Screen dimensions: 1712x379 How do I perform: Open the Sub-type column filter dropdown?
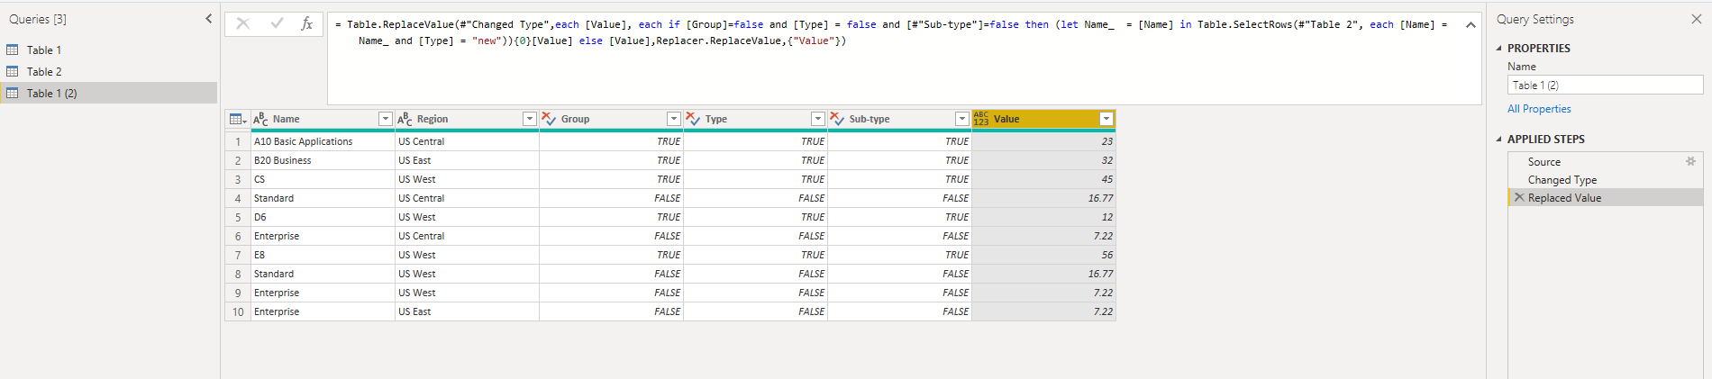click(x=961, y=119)
